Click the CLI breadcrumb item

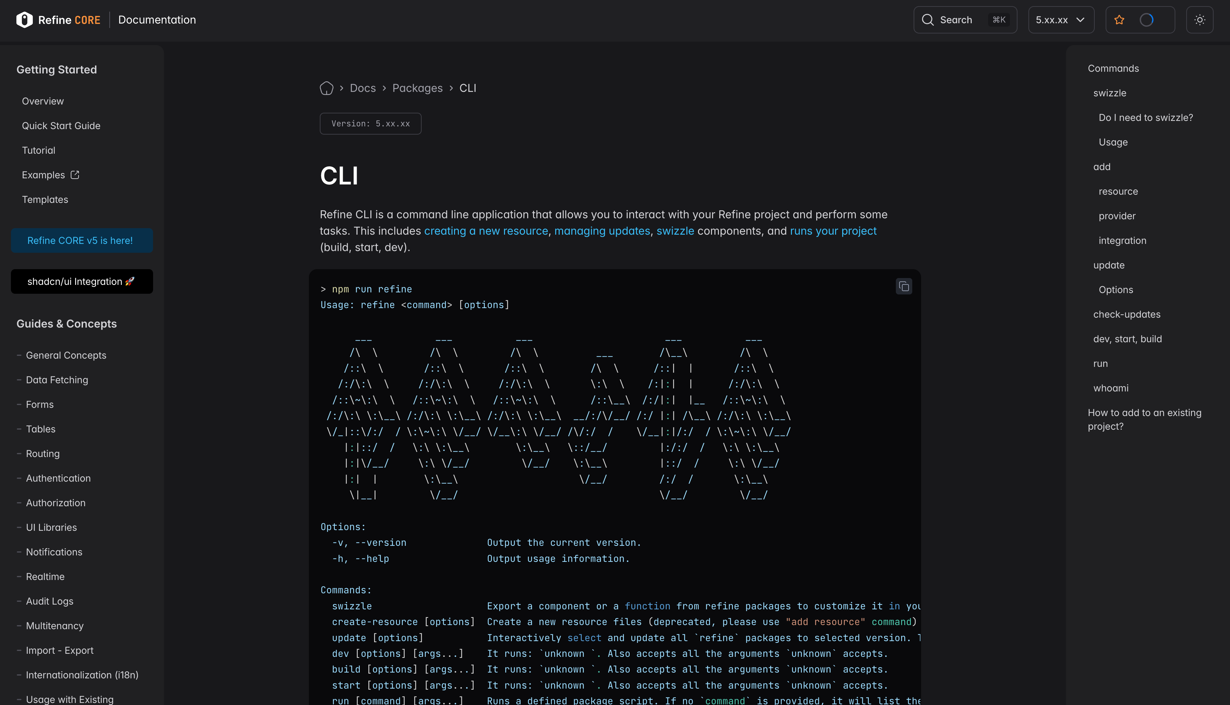tap(467, 88)
